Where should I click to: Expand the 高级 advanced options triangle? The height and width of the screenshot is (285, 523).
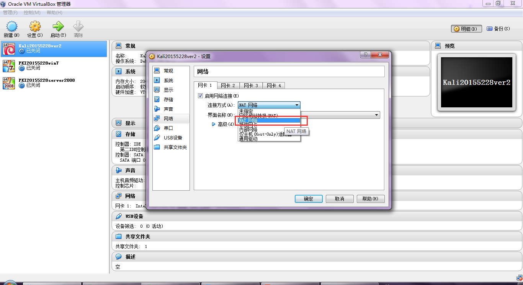click(214, 124)
